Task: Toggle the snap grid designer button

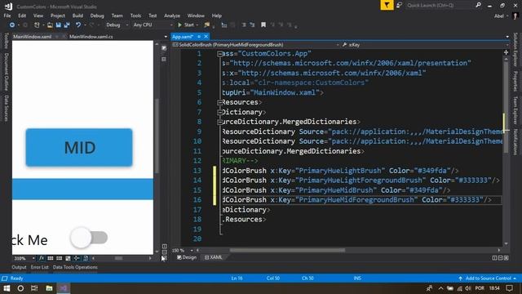Action: coord(51,258)
